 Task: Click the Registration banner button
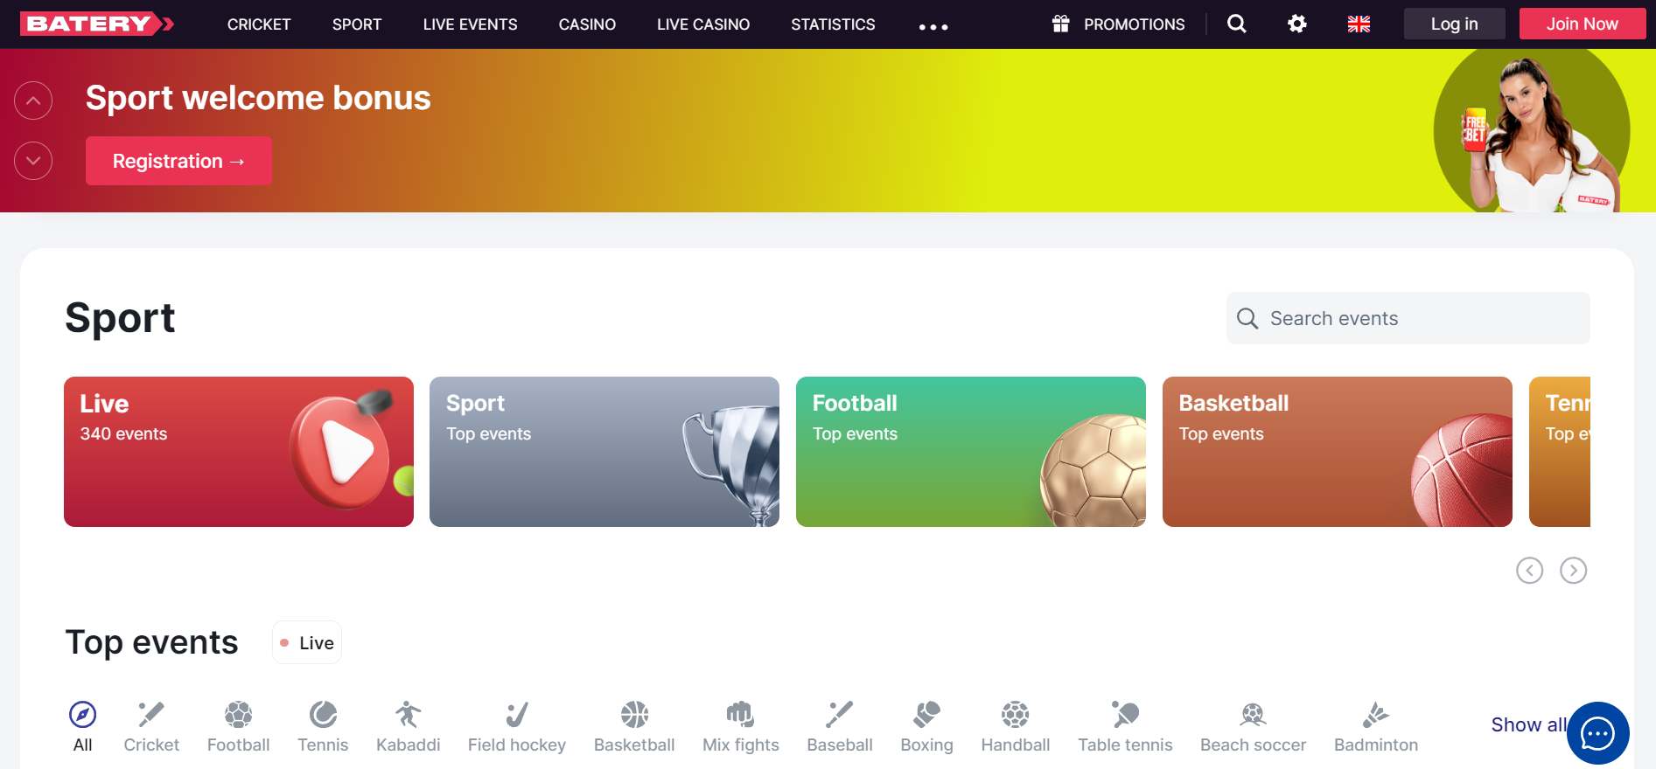tap(178, 161)
